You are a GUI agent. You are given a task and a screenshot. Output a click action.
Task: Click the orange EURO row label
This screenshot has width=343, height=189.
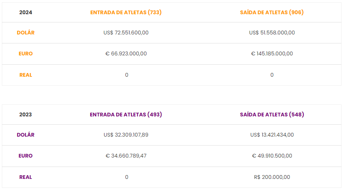[25, 54]
